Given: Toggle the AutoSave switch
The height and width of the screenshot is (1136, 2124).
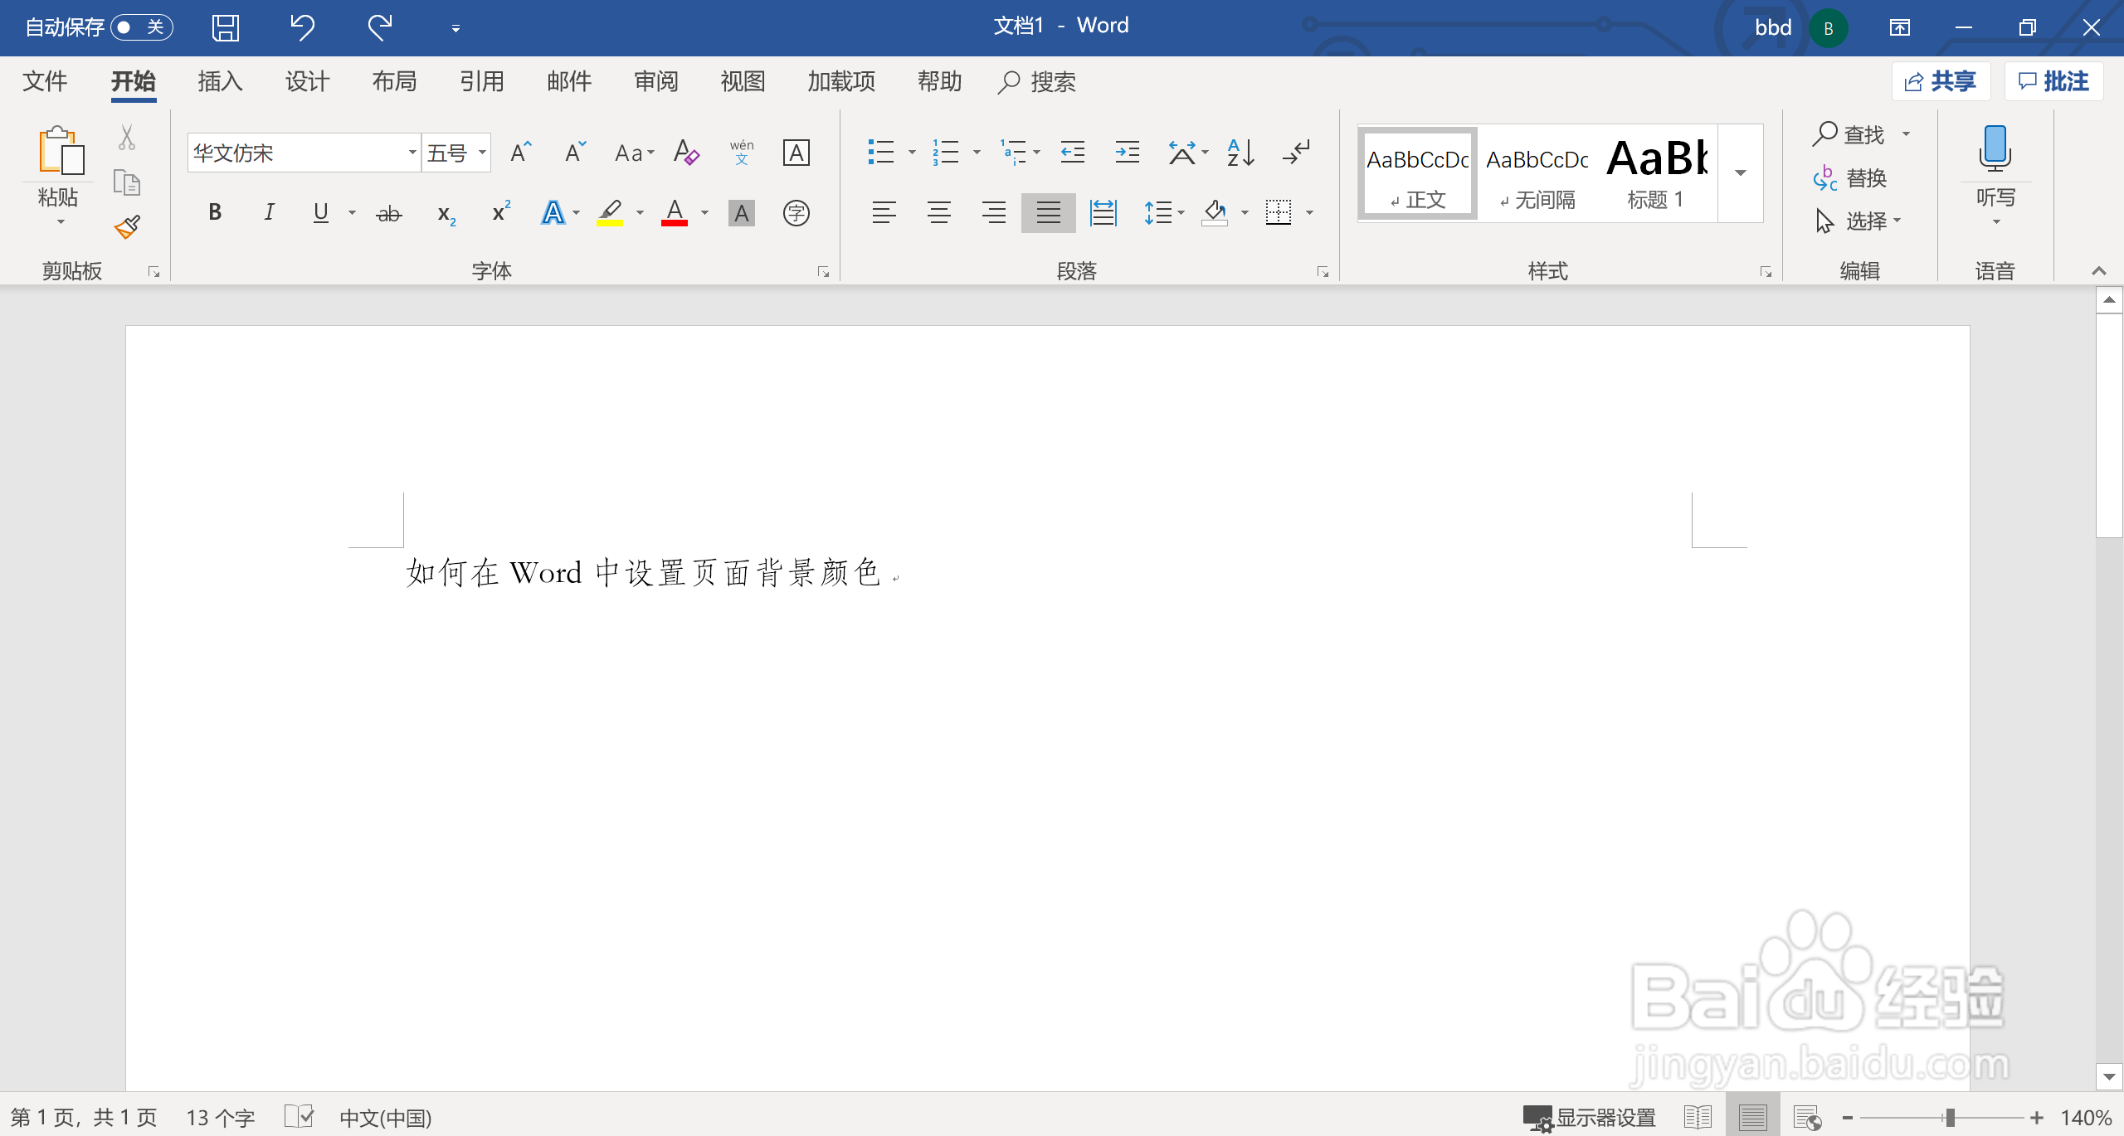Looking at the screenshot, I should (141, 27).
